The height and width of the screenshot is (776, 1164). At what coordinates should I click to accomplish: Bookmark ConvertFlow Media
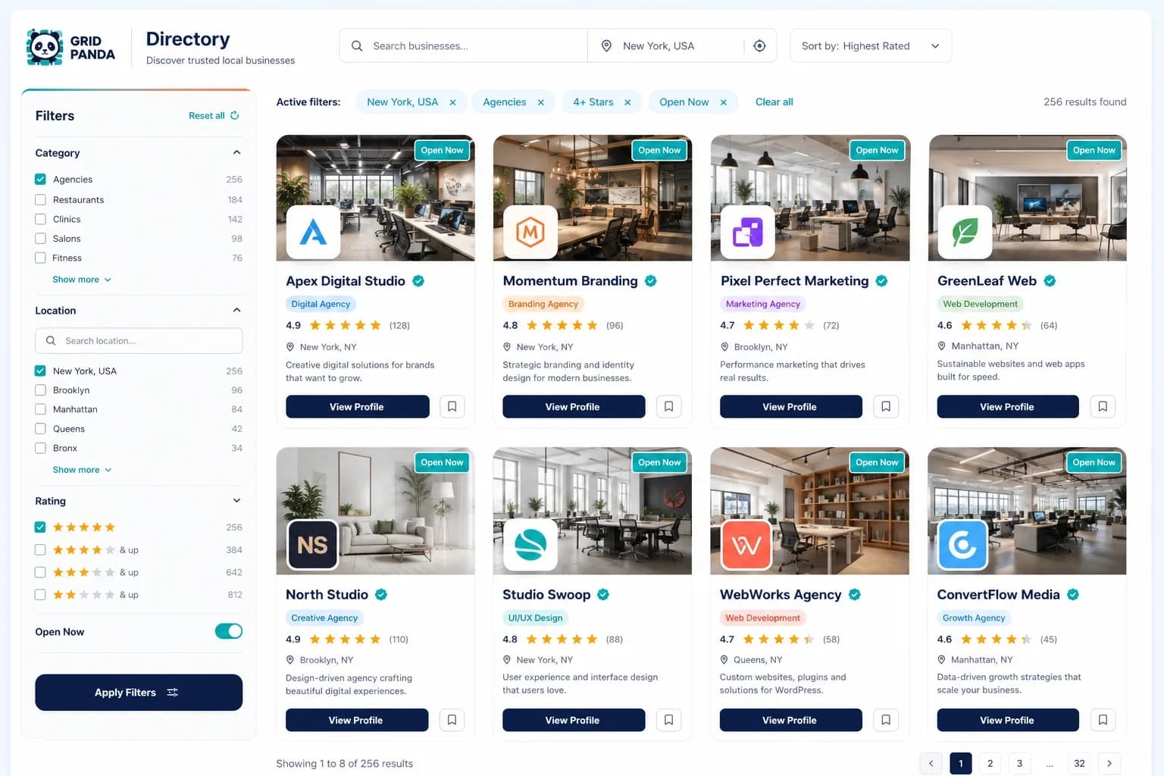click(1103, 720)
